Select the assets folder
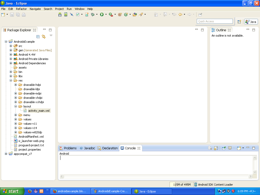 pyautogui.click(x=22, y=68)
